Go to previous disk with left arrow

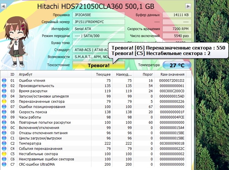click(4, 6)
